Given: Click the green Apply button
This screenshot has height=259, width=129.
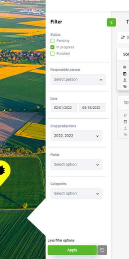Looking at the screenshot, I should coord(72,250).
